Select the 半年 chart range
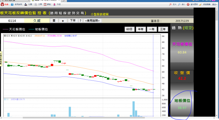The image size is (219, 120). pos(141,29)
